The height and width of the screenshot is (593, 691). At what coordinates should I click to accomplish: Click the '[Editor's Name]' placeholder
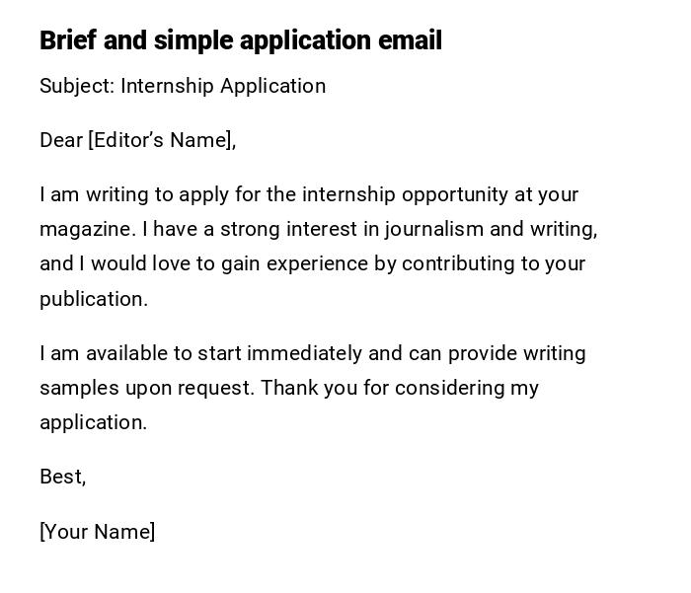162,140
